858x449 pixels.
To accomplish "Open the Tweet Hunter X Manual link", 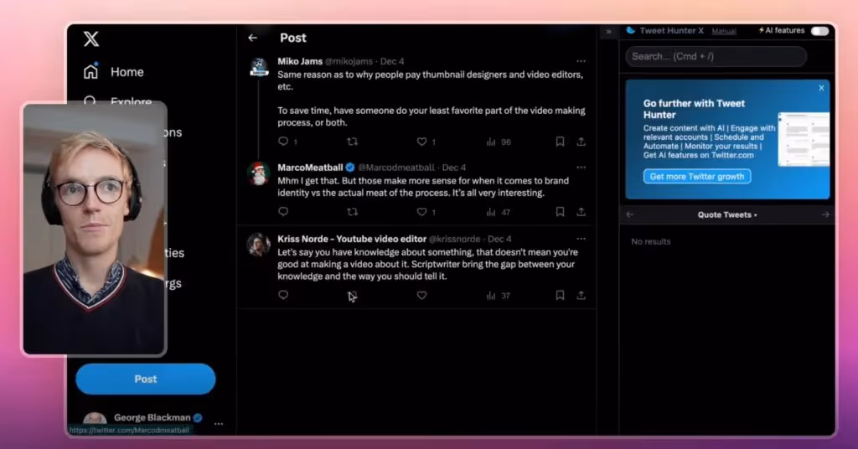I will (724, 31).
